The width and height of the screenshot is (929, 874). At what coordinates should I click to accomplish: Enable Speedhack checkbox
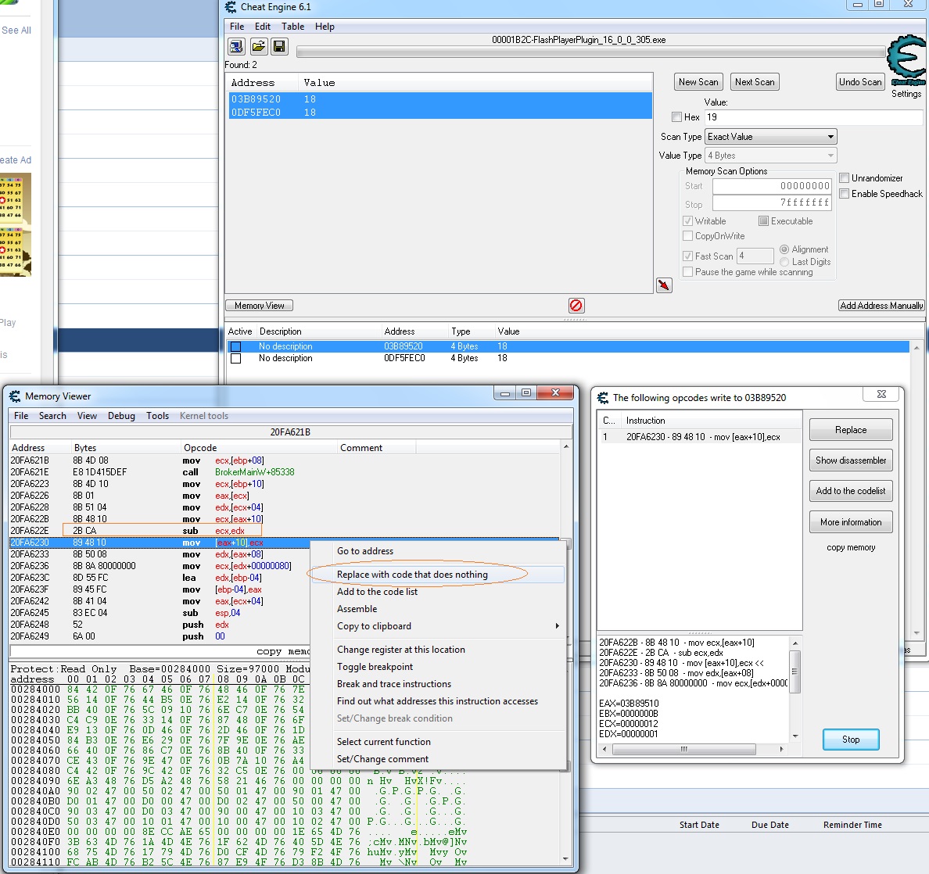[845, 194]
